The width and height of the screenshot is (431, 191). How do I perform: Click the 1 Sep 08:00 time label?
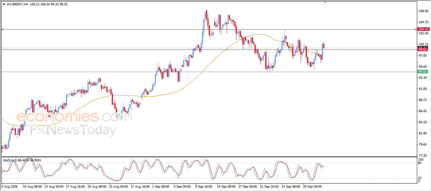click(x=161, y=186)
